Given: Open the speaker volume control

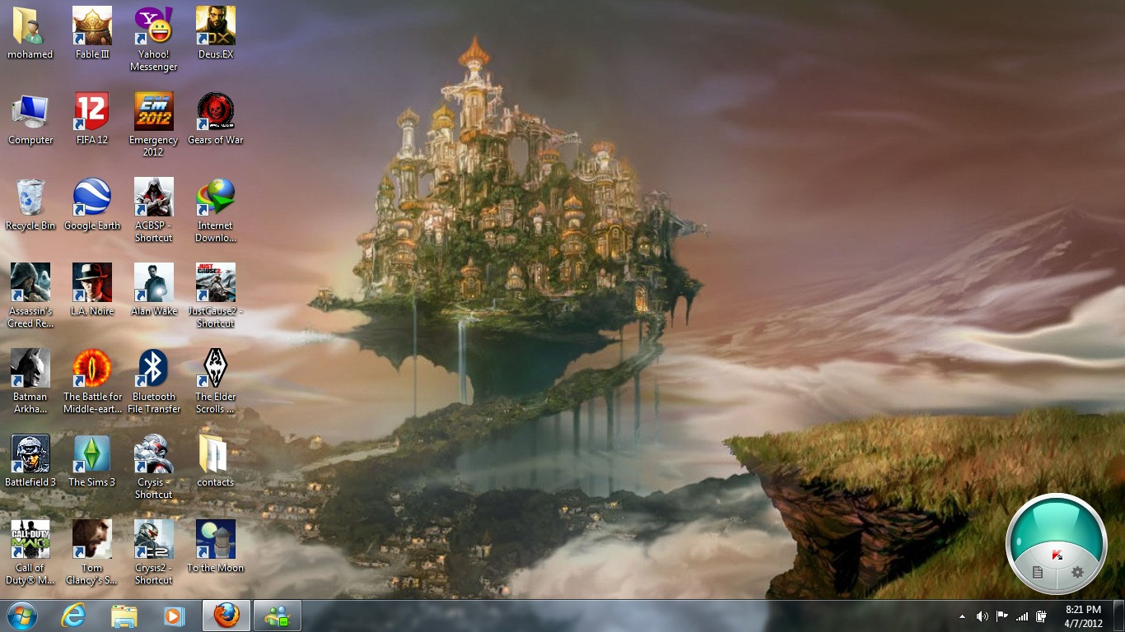Looking at the screenshot, I should coord(982,616).
